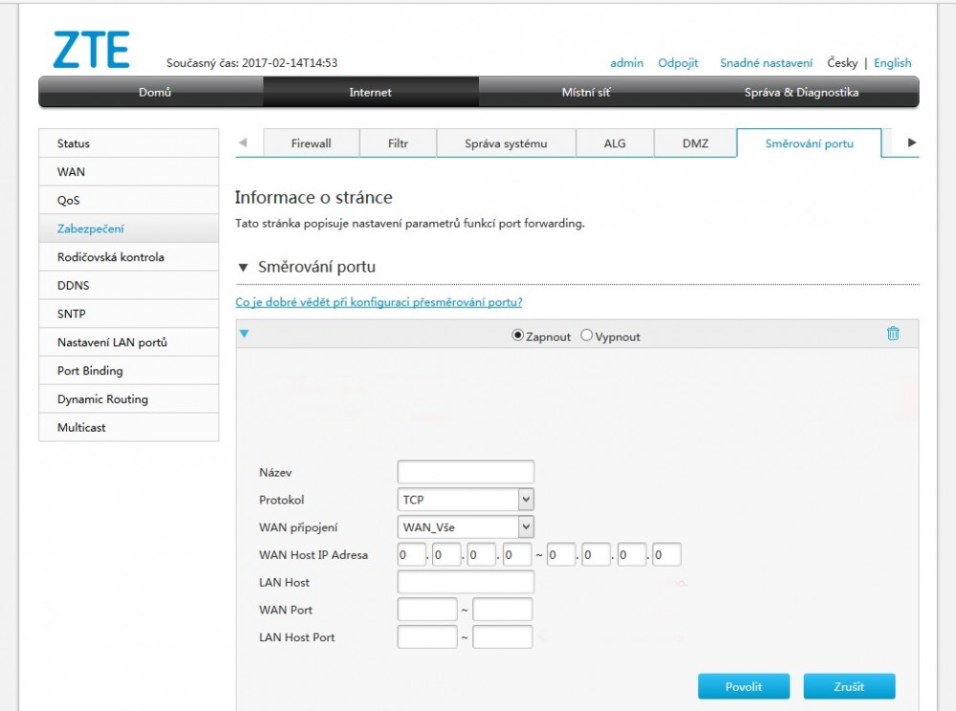Click the LAN Host input field

(466, 582)
